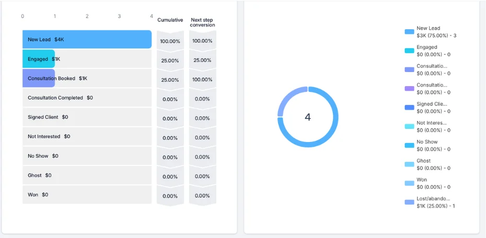486x238 pixels.
Task: Click the New Lead funnel bar
Action: 87,39
